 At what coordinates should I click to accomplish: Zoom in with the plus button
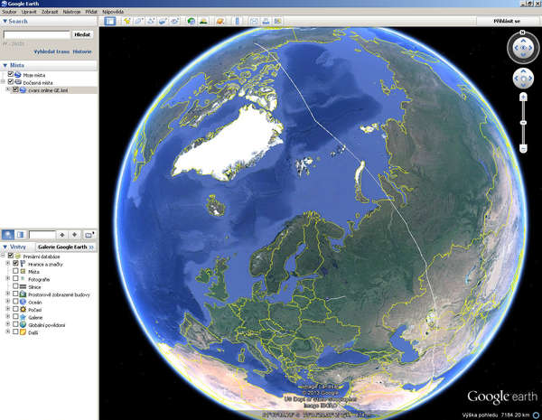(x=523, y=98)
